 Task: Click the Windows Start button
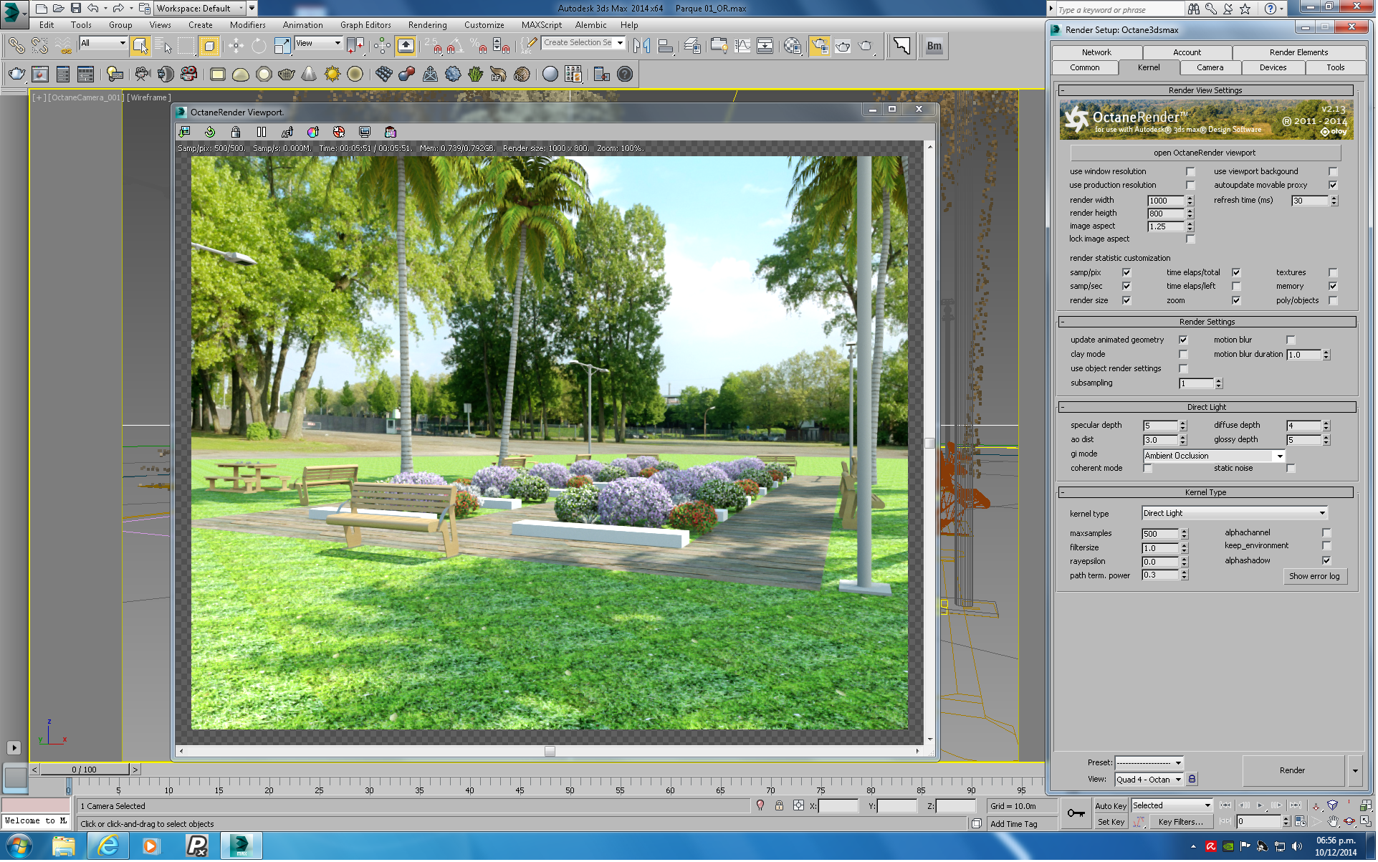19,846
